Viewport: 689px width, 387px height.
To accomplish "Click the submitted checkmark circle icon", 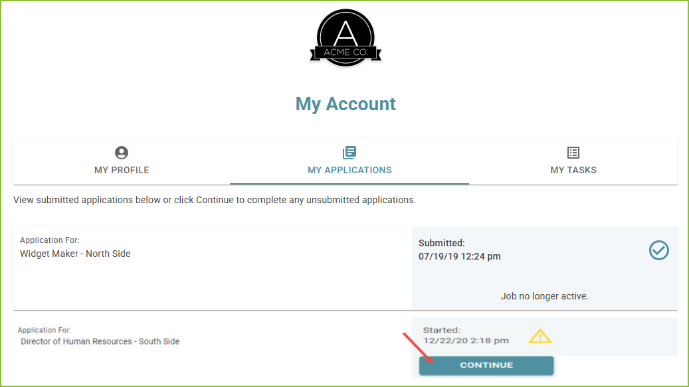I will click(658, 250).
